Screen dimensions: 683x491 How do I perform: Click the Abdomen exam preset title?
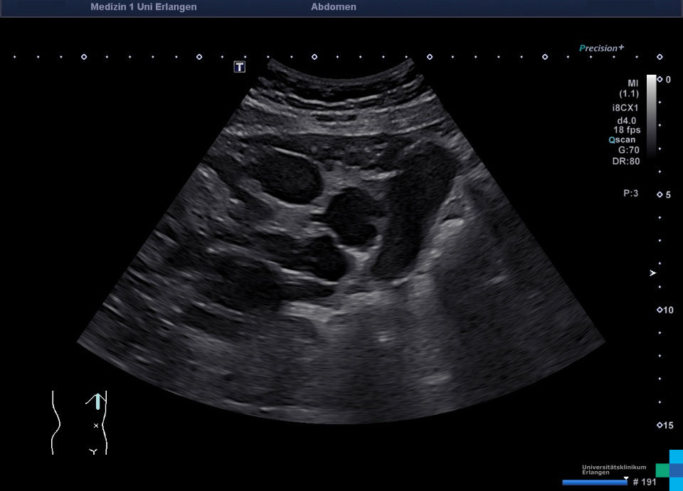[x=334, y=7]
